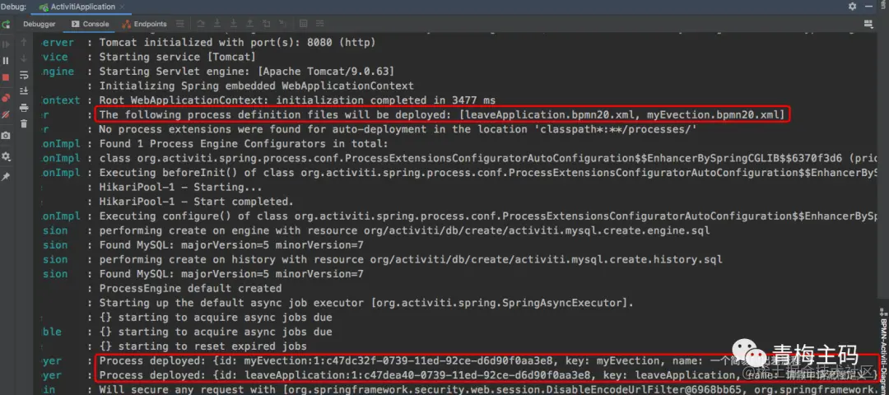
Task: Switch to the Debugger tab
Action: click(40, 24)
